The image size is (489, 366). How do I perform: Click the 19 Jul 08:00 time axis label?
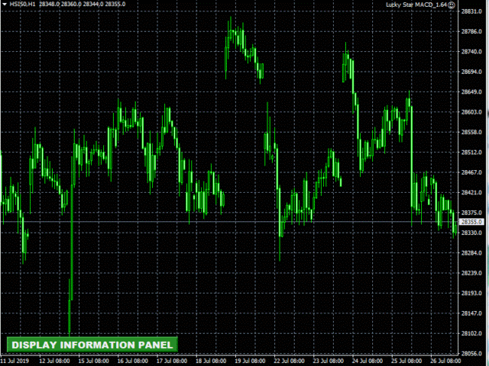250,361
